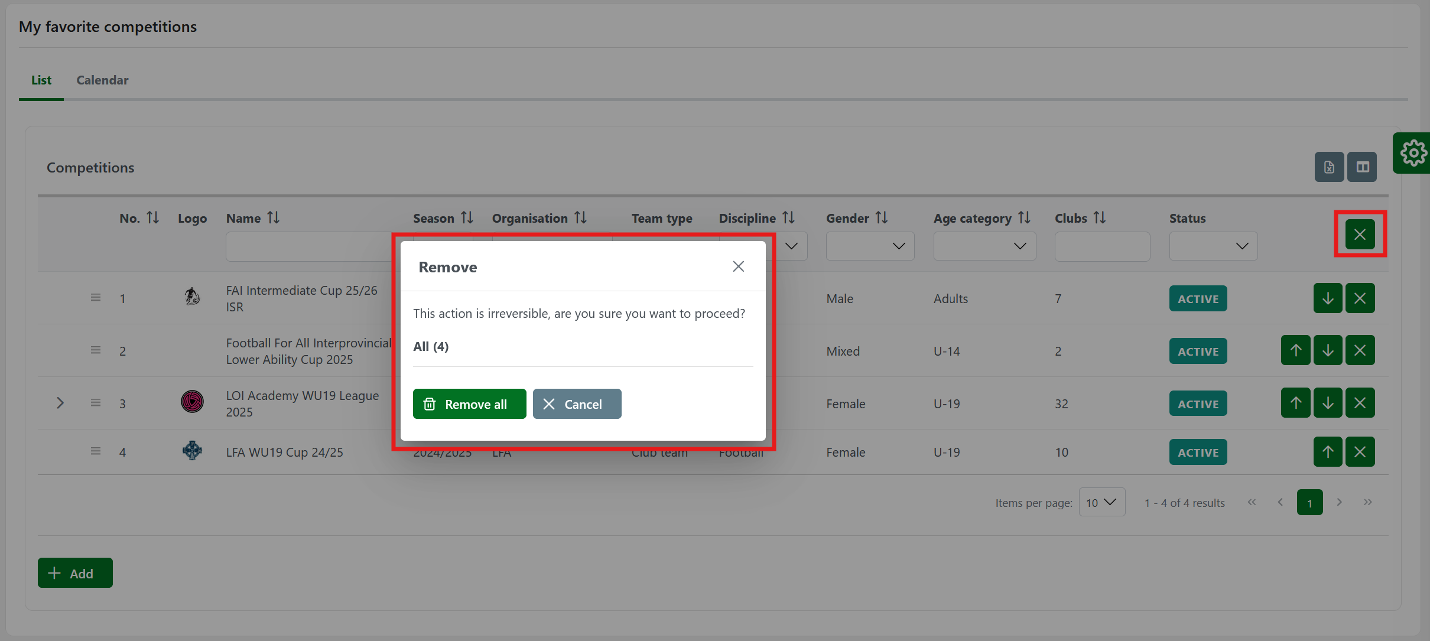Click the settings gear icon
Image resolution: width=1430 pixels, height=641 pixels.
click(x=1413, y=153)
